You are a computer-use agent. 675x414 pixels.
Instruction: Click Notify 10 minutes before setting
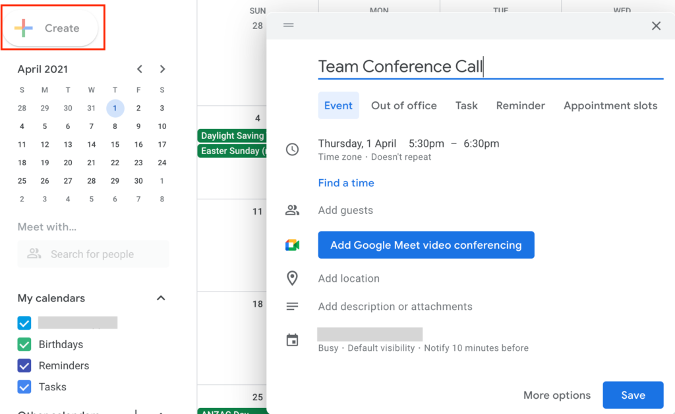476,348
